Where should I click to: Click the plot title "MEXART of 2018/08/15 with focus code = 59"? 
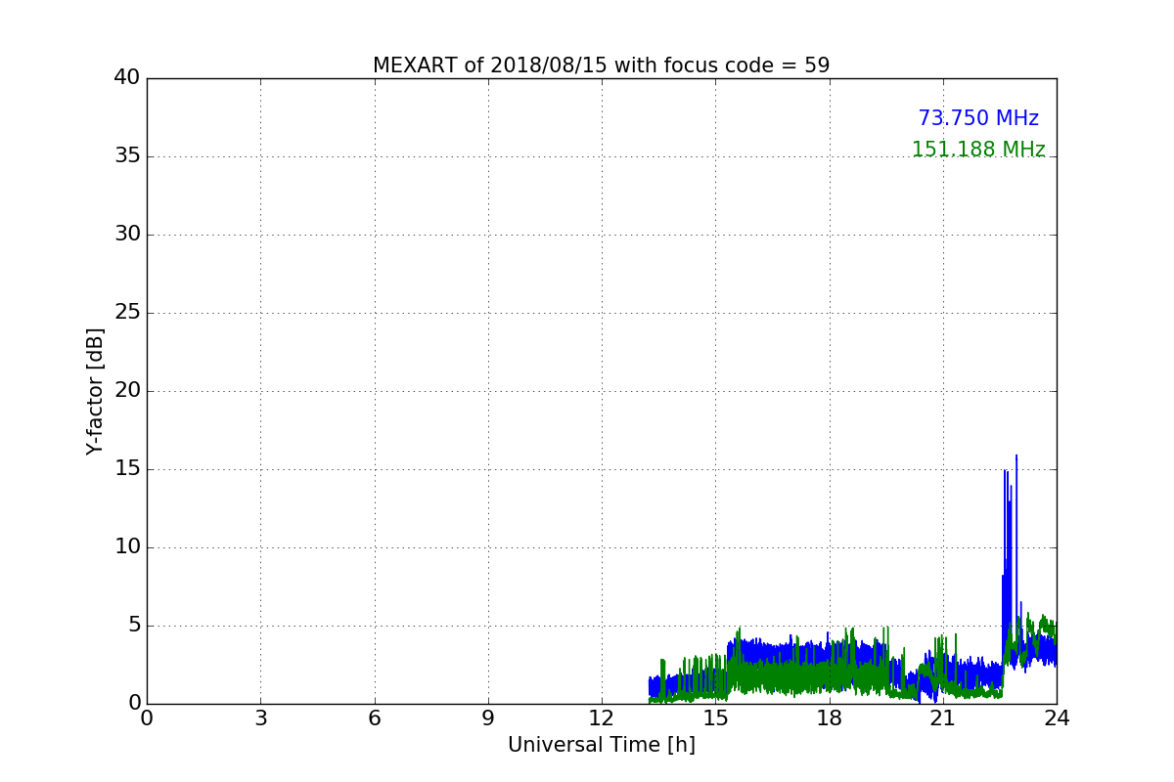tap(601, 65)
